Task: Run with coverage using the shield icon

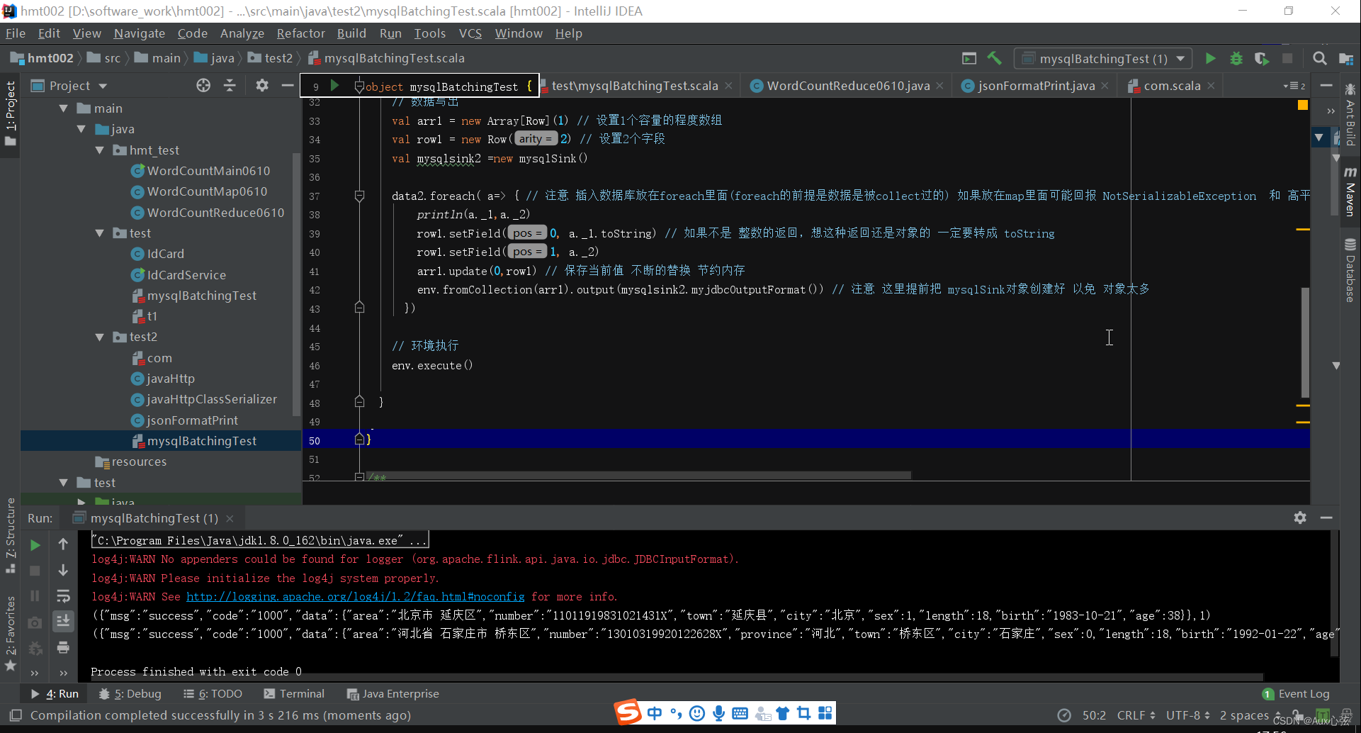Action: 1262,58
